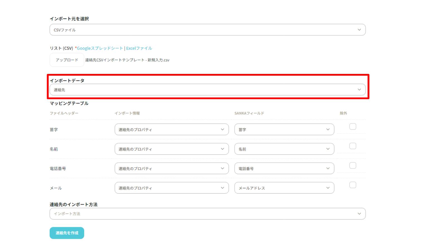The height and width of the screenshot is (251, 446).
Task: Open the 連絡先のインポート方法 dropdown
Action: [207, 214]
